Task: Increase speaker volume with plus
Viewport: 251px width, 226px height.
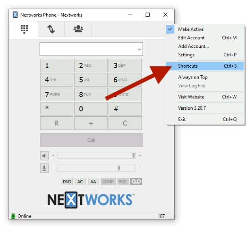Action: 140,156
